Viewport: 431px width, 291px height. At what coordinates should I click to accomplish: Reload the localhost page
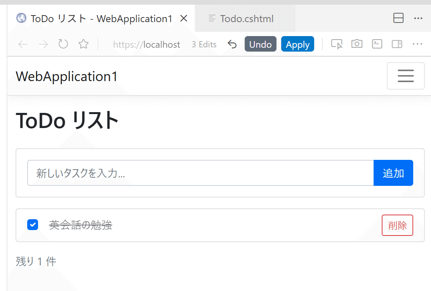tap(63, 44)
